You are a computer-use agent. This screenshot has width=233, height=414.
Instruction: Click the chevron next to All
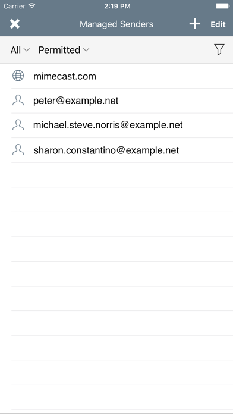27,49
